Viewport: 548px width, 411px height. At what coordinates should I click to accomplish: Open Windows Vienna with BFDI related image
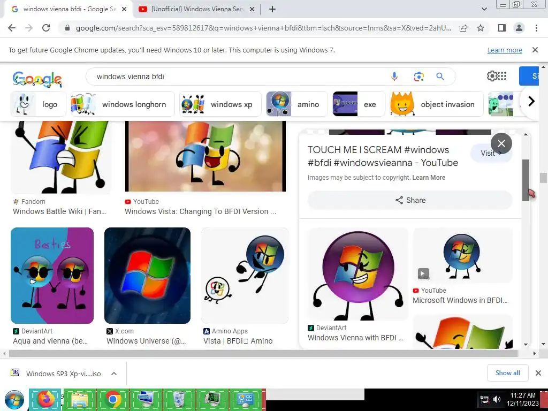coord(358,274)
